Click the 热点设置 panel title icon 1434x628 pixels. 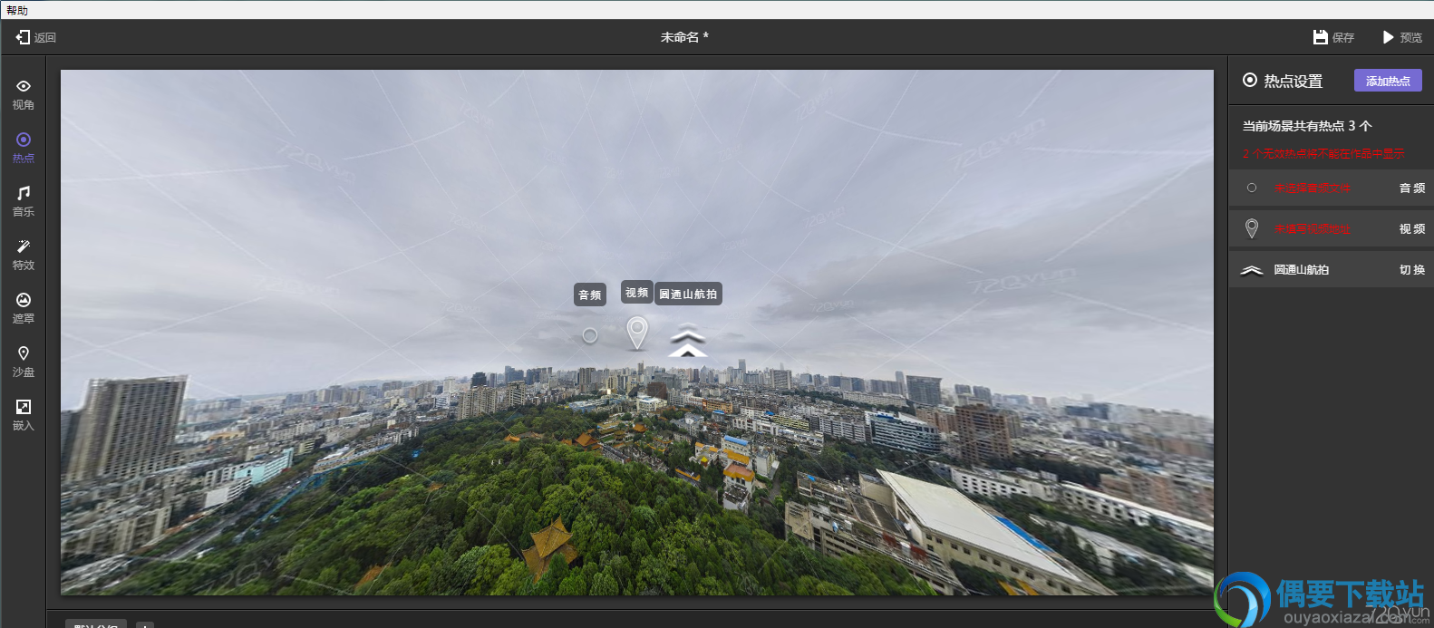1250,80
